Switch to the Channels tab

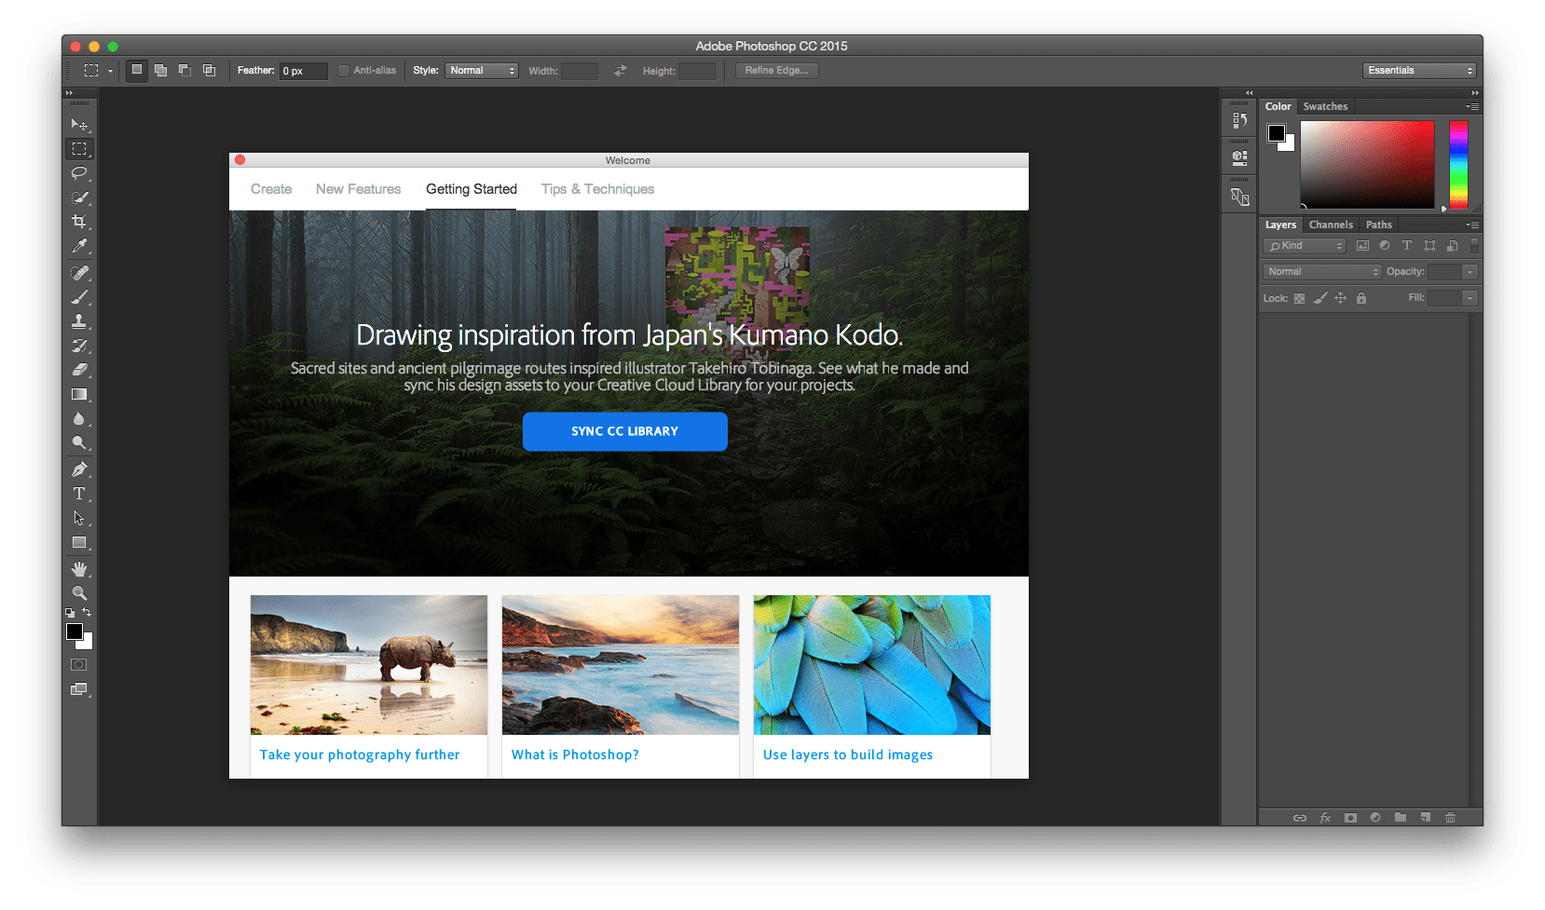tap(1331, 225)
